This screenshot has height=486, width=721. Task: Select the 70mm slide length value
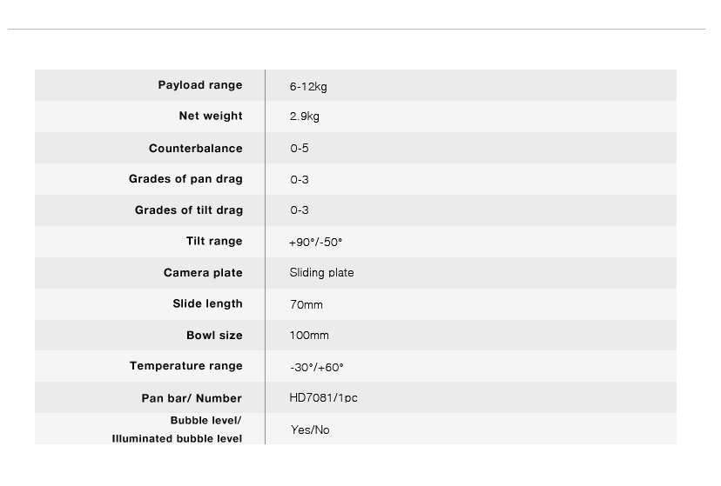tap(307, 305)
